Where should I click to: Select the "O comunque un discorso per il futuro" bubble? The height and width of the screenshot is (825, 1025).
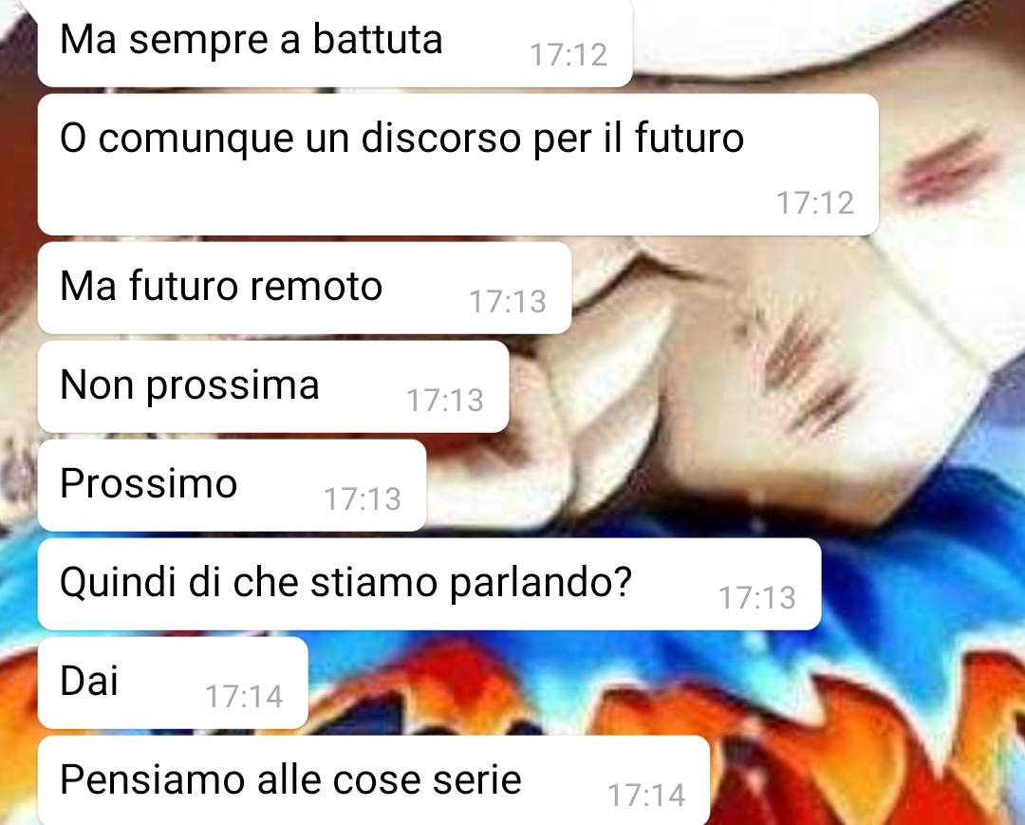point(458,165)
